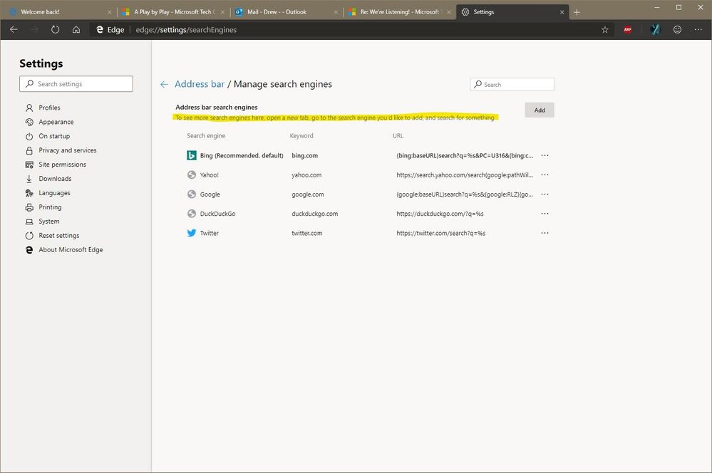This screenshot has height=473, width=712.
Task: Close the Mail - Drew - Outlook tab
Action: [336, 12]
